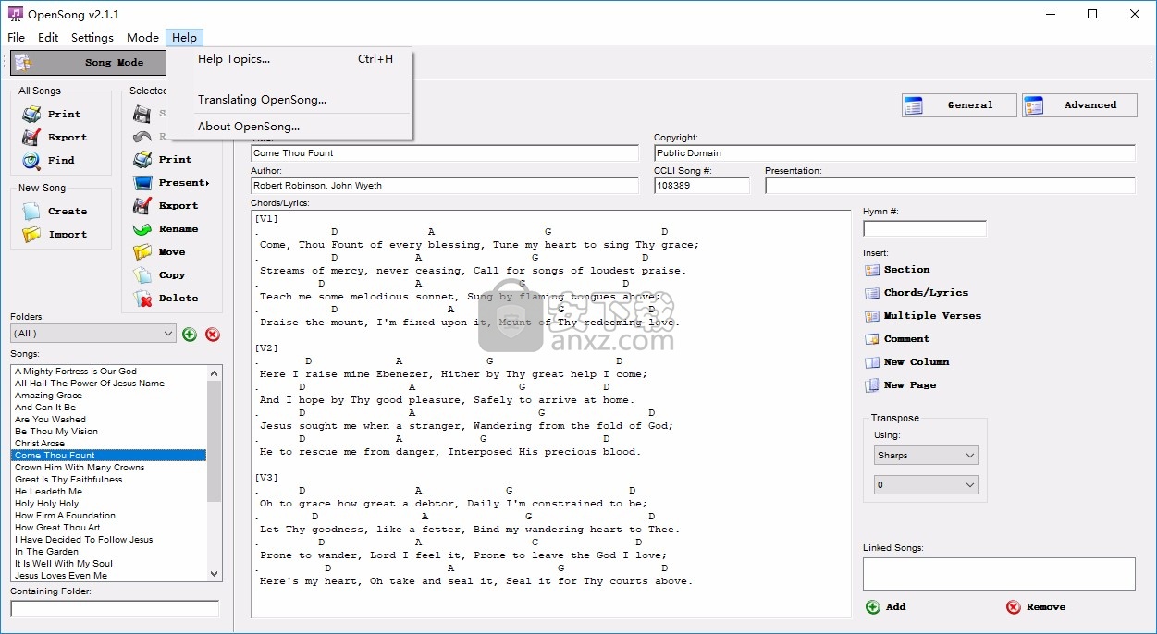Choose Help Topics from Help menu
The image size is (1157, 634).
[289, 59]
